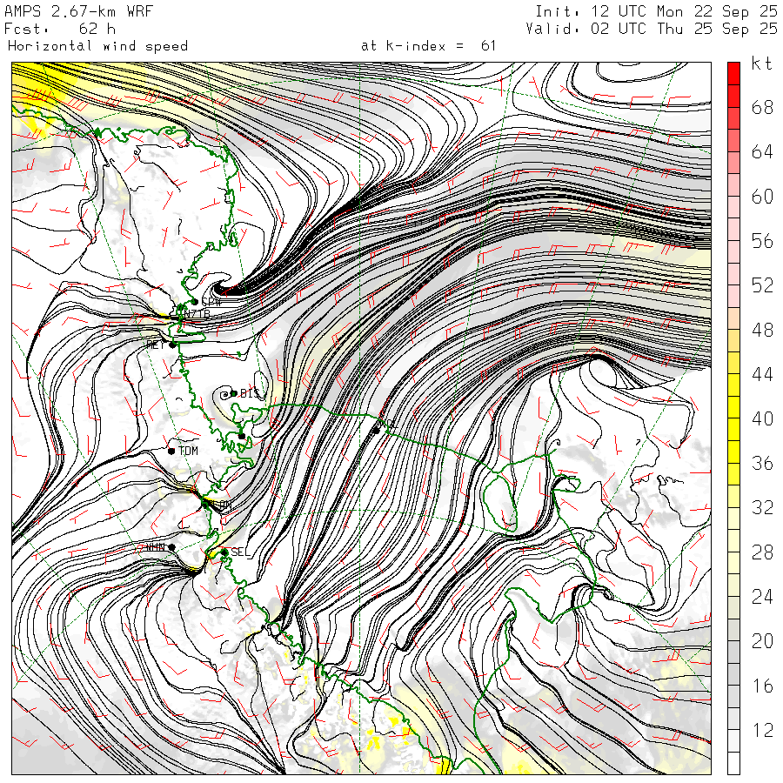Click the 'kt' units label above the color scale
The height and width of the screenshot is (783, 783).
(761, 64)
